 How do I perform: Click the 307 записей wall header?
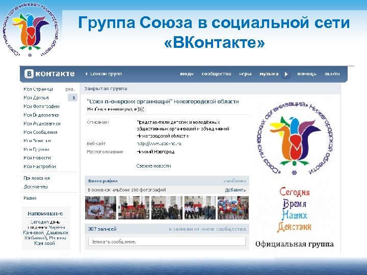[x=102, y=229]
